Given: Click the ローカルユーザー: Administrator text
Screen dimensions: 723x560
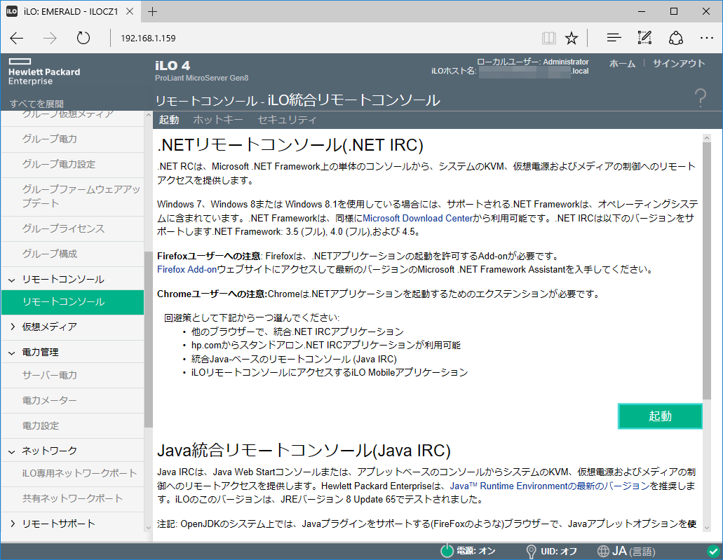Looking at the screenshot, I should point(532,62).
